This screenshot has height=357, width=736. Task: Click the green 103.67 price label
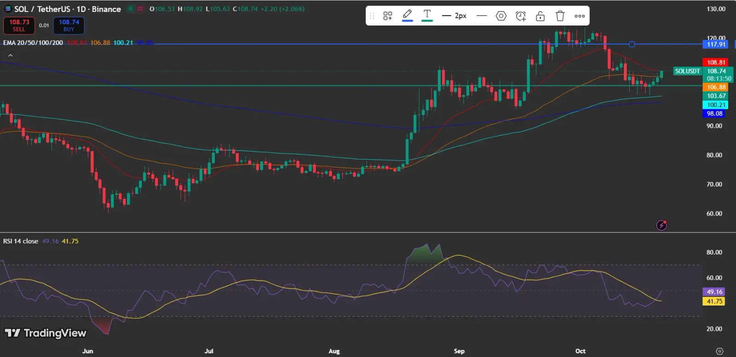coord(715,96)
